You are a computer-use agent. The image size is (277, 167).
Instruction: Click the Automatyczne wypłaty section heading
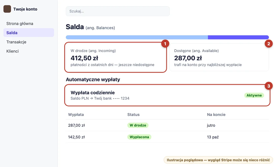[x=93, y=79]
